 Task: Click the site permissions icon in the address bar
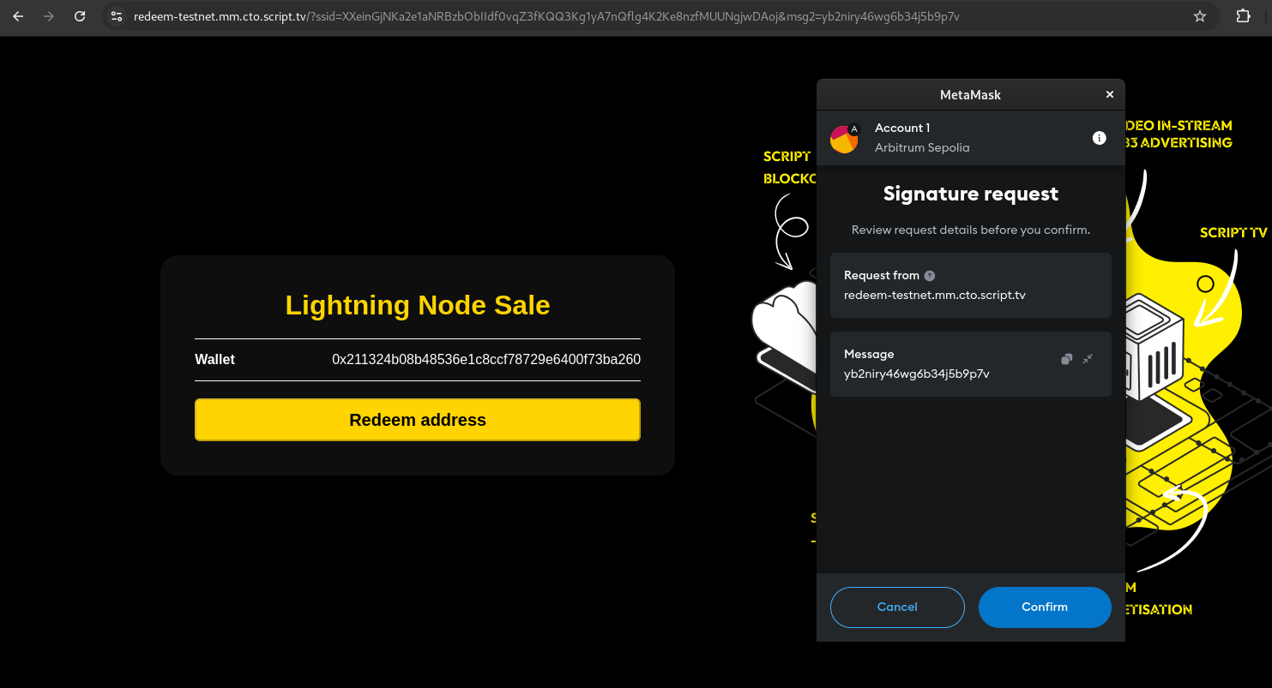click(x=116, y=15)
